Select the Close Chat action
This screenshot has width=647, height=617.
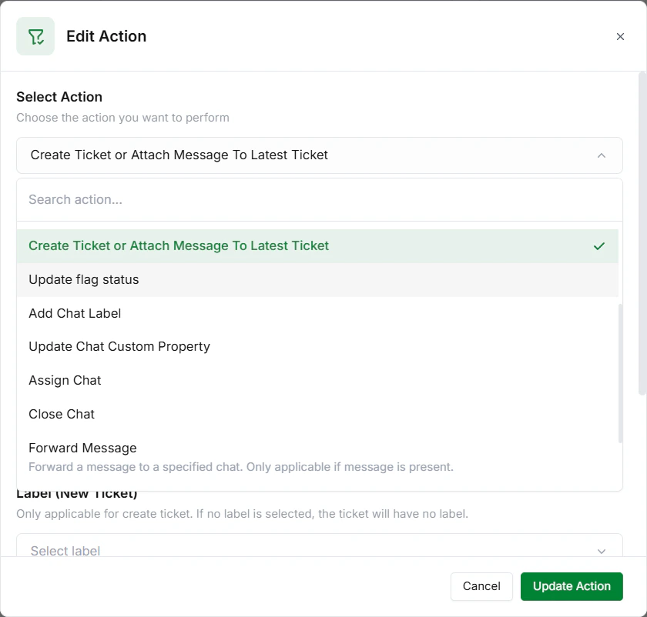coord(62,415)
